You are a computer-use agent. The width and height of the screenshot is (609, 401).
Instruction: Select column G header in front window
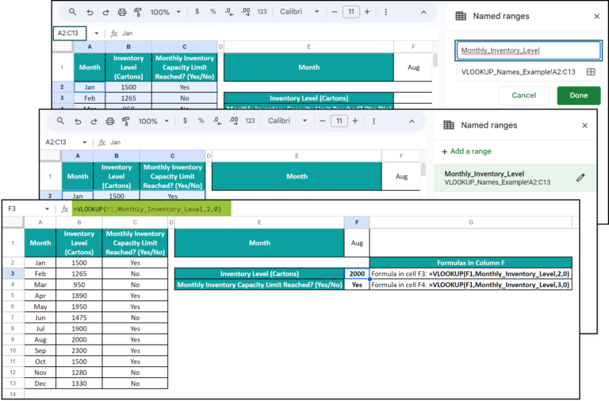pyautogui.click(x=471, y=223)
